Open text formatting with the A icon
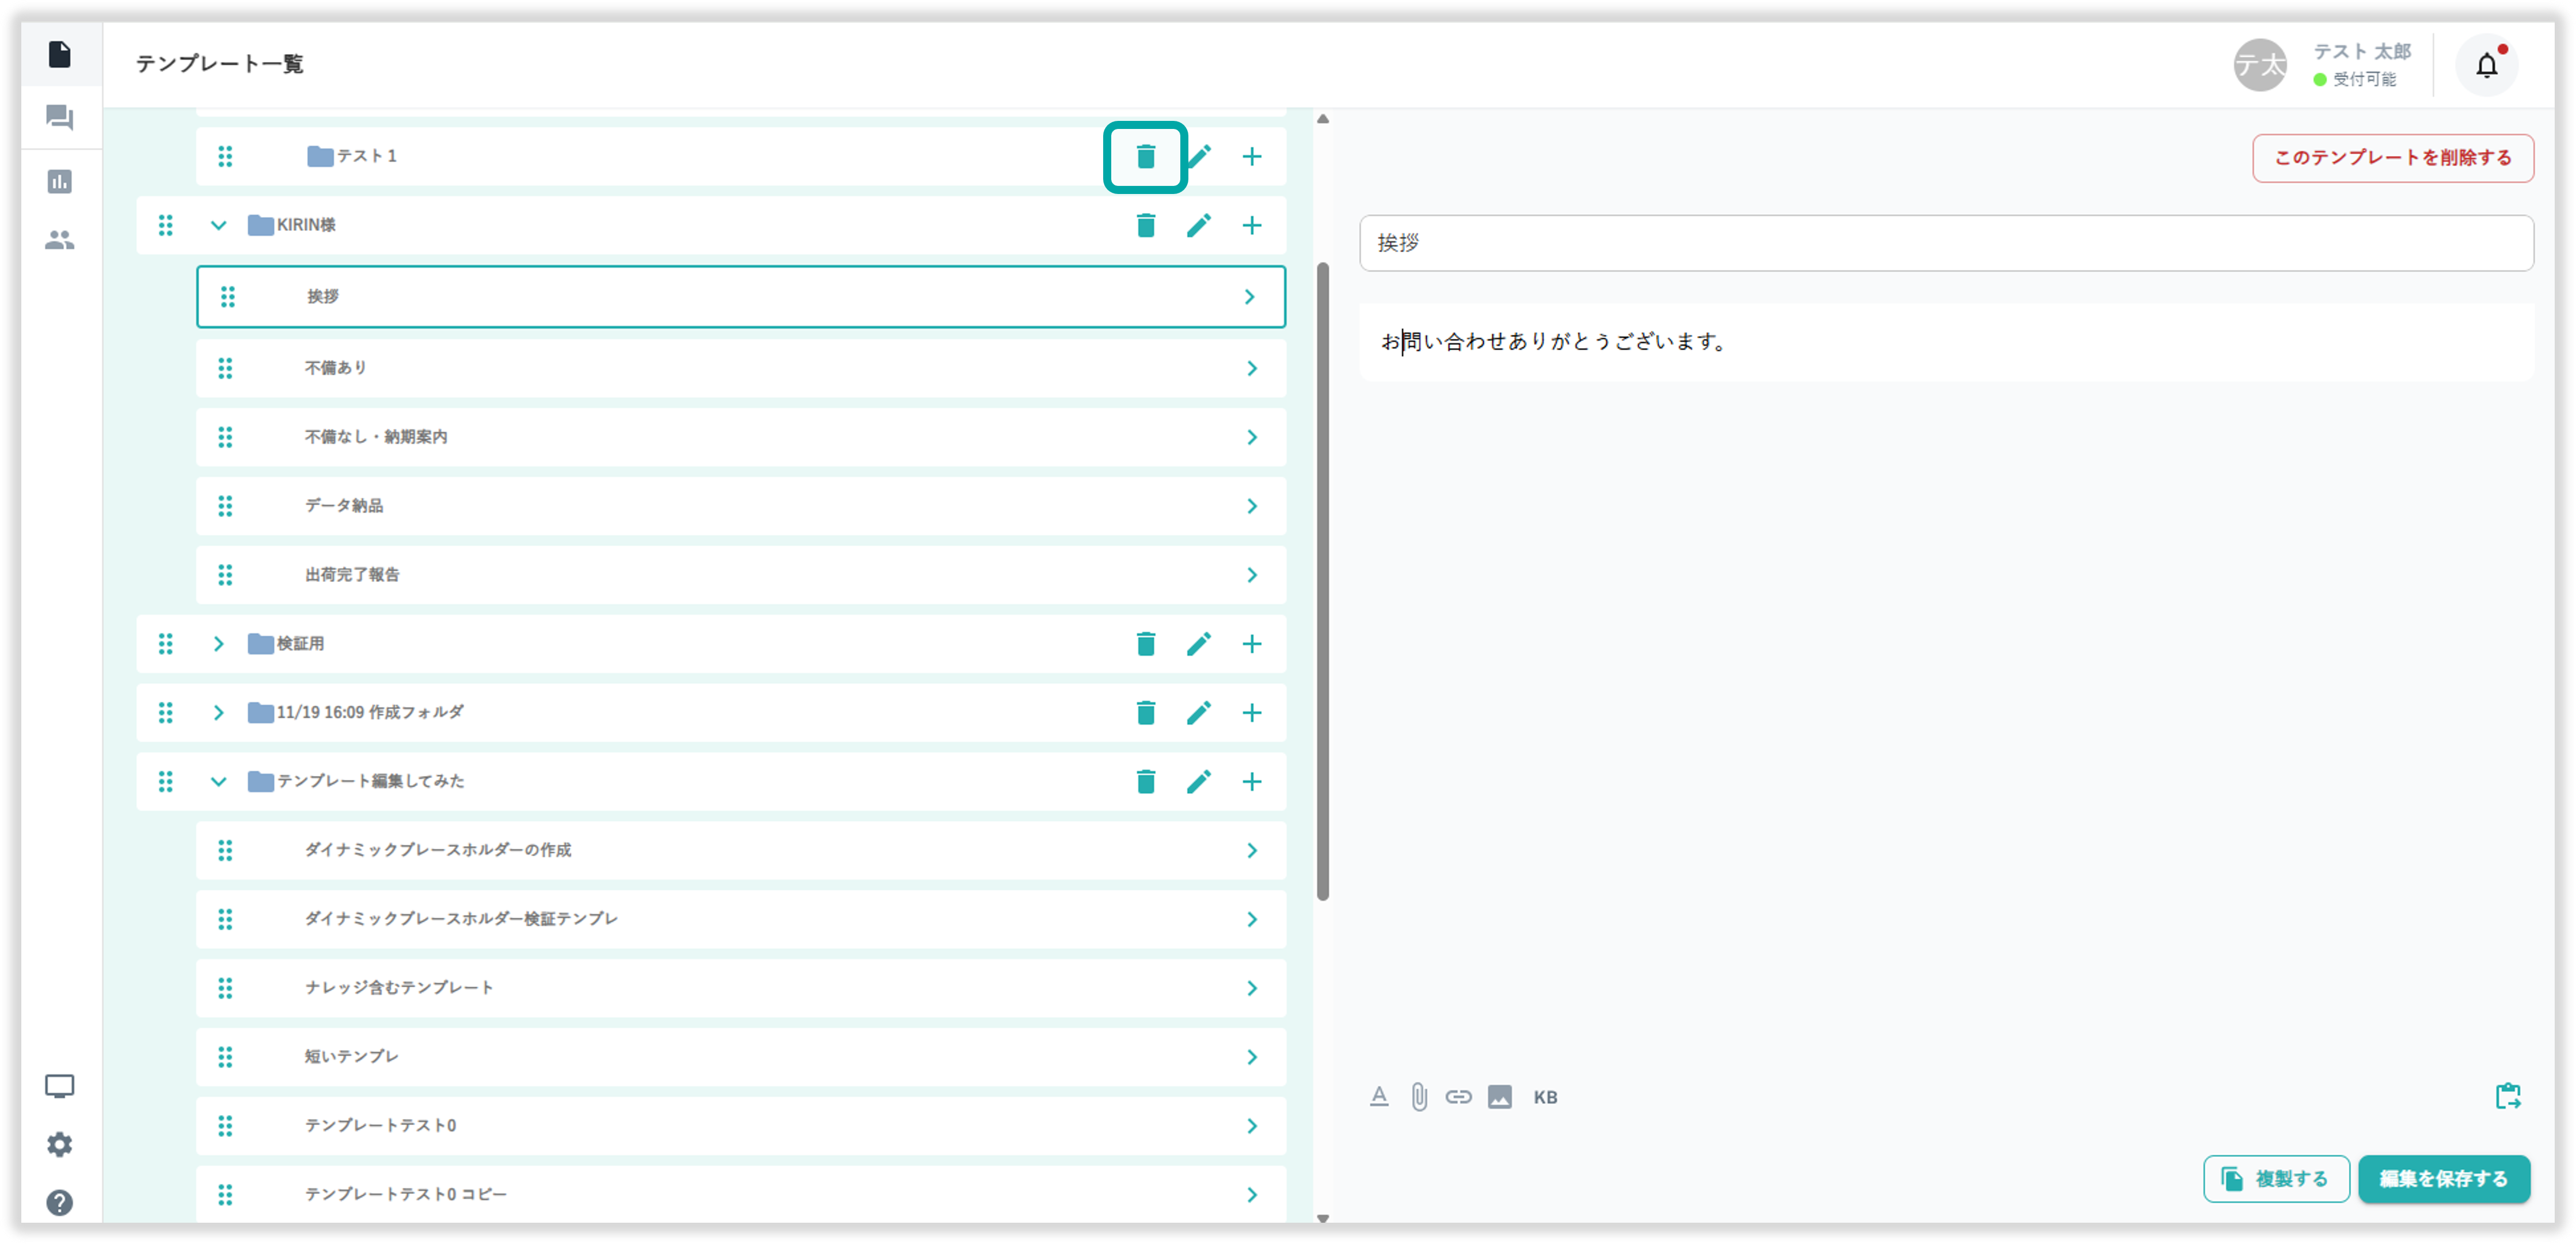 pyautogui.click(x=1378, y=1096)
